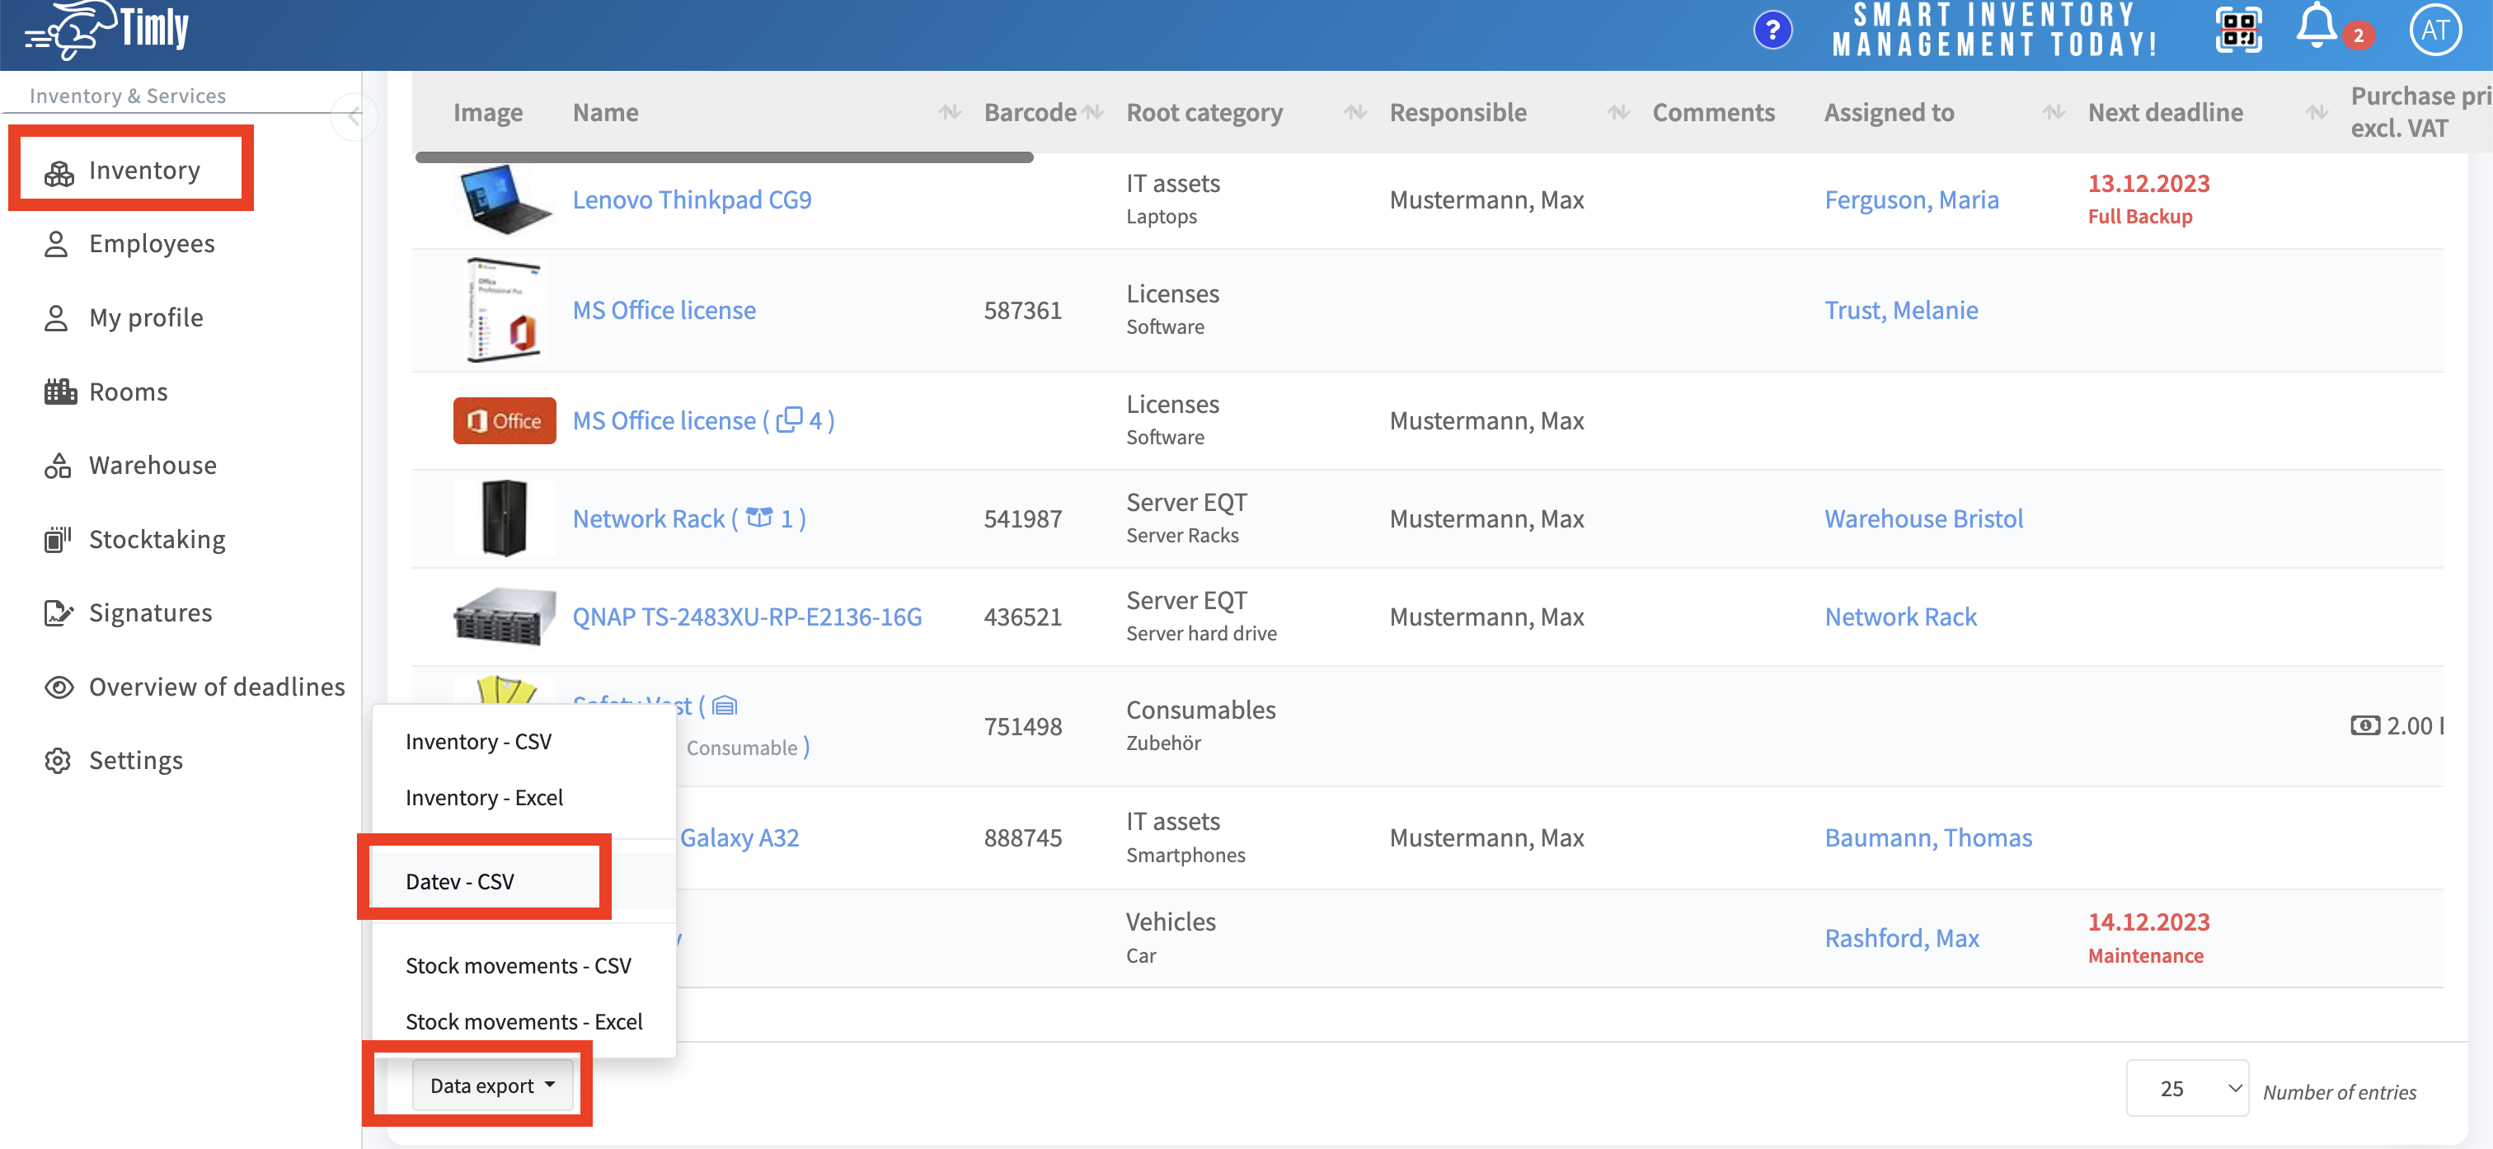The width and height of the screenshot is (2493, 1149).
Task: Click the QNAP server thumbnail image
Action: click(x=503, y=616)
